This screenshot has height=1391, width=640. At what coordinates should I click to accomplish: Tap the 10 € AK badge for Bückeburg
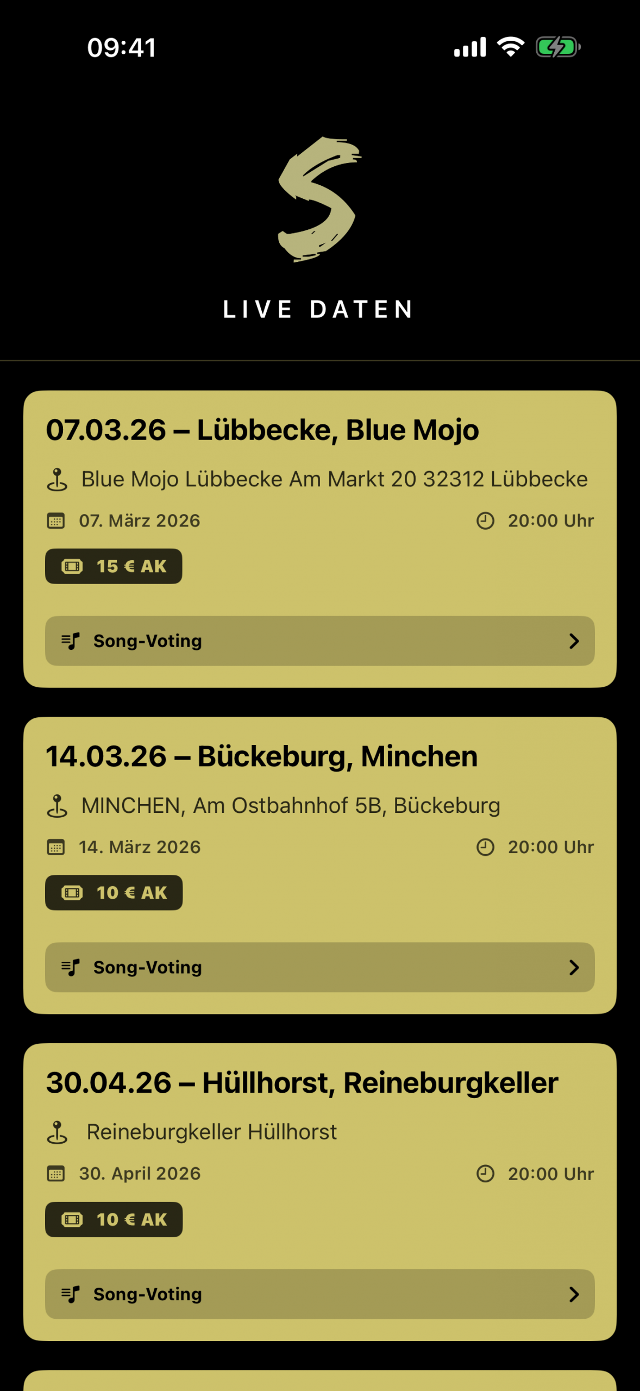pos(114,893)
